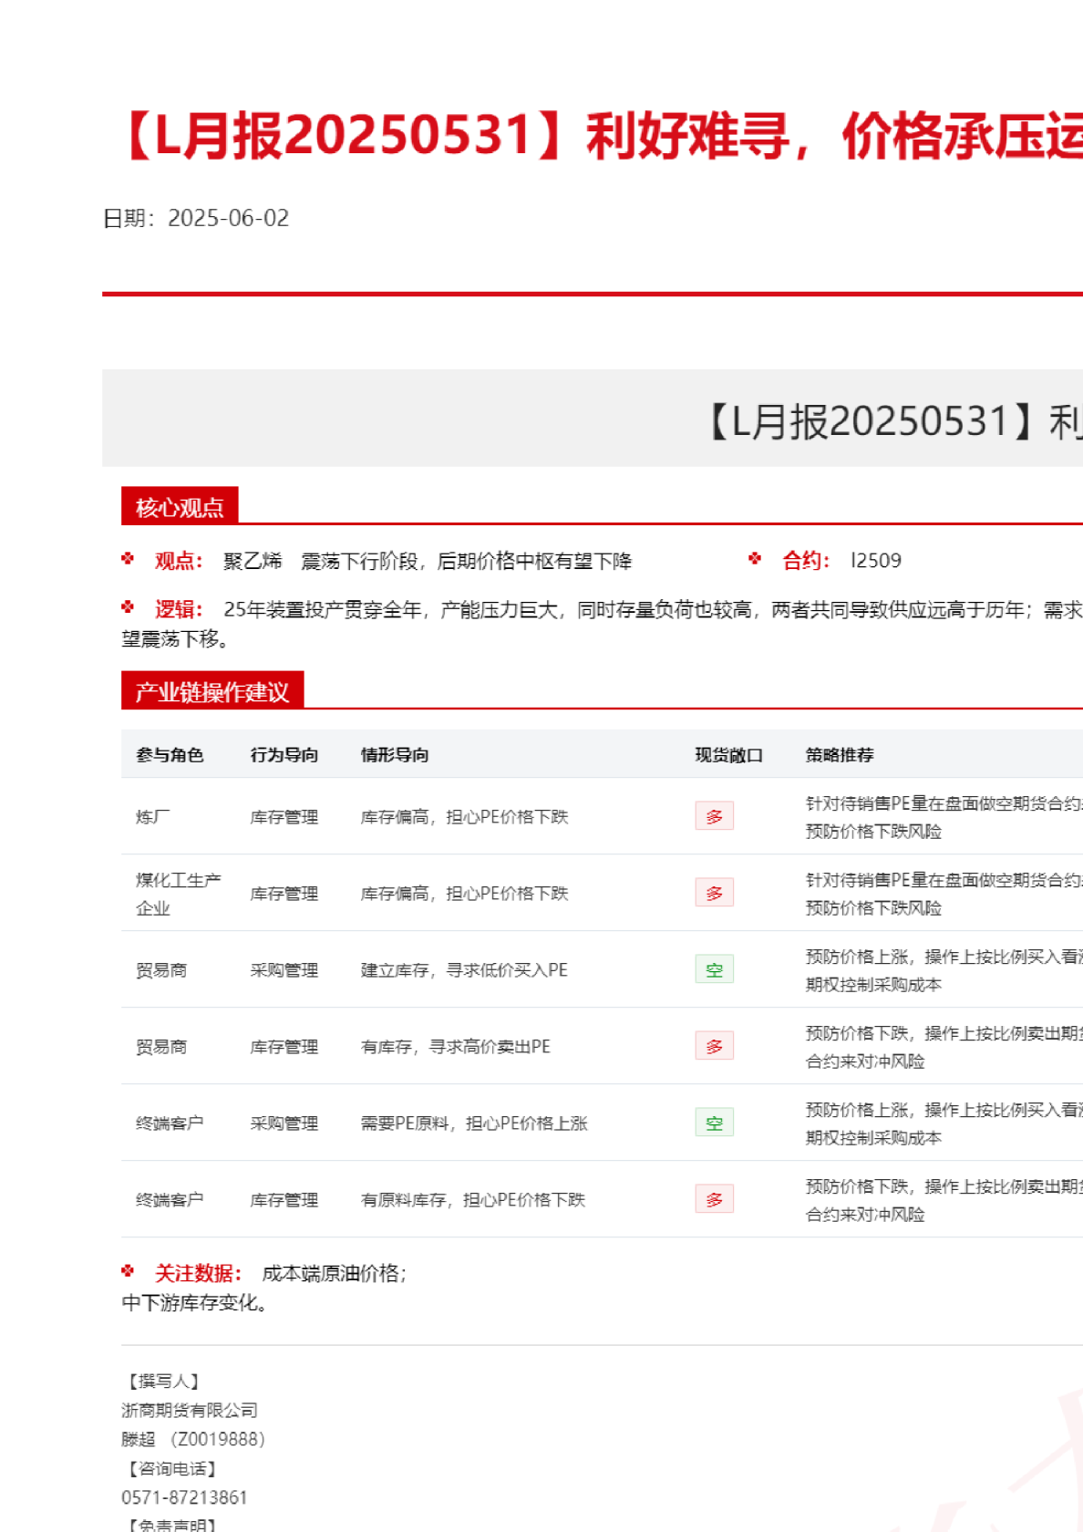Click the author name 滕超 (Z0019888)
1083x1532 pixels.
click(193, 1439)
